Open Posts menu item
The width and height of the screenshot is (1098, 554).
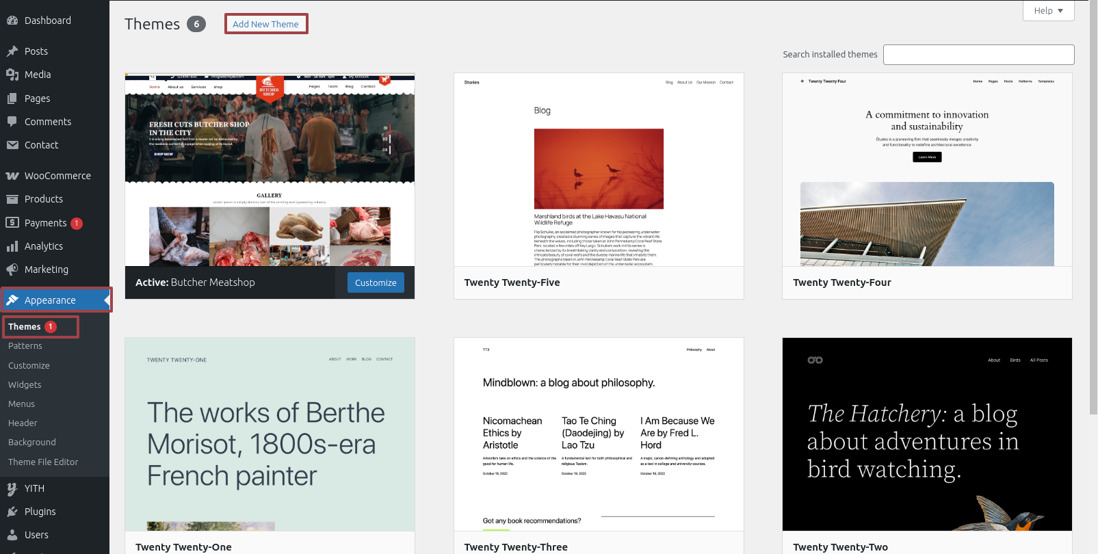(36, 51)
